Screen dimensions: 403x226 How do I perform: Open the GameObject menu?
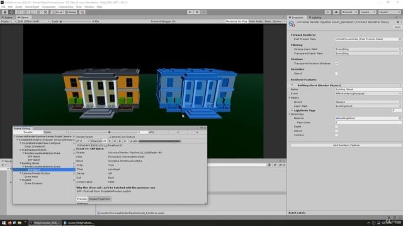tap(32, 7)
